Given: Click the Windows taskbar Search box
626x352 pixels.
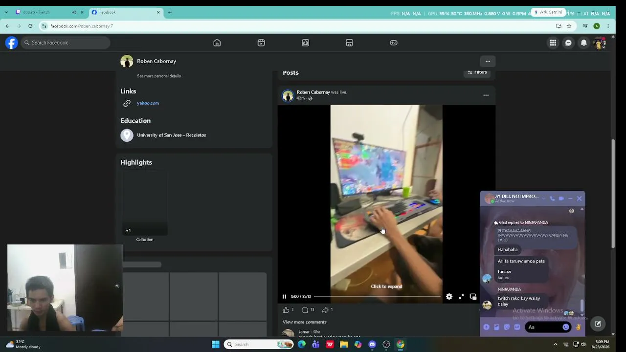Looking at the screenshot, I should click(x=258, y=345).
